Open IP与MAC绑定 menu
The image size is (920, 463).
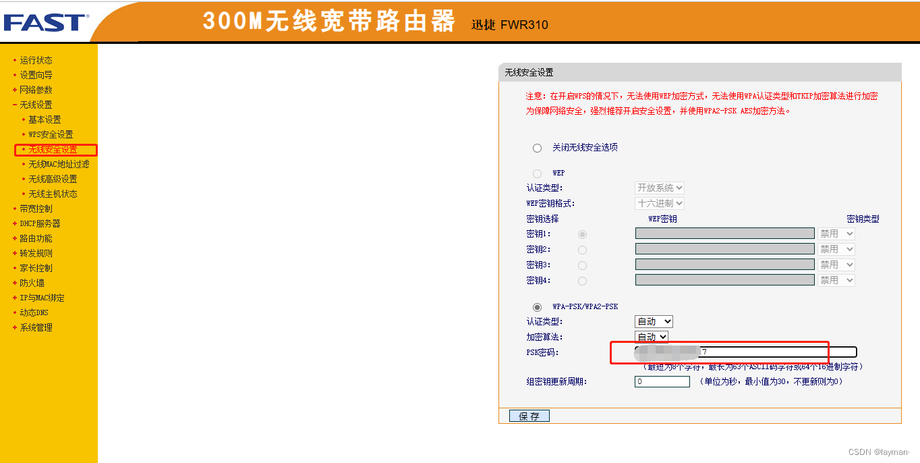coord(42,298)
